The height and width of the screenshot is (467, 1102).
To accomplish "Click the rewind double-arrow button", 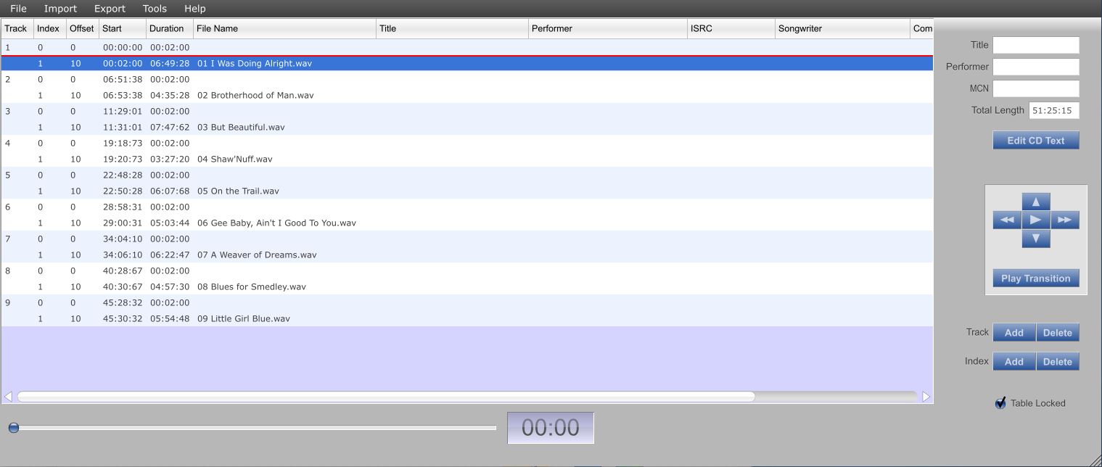I will (x=1007, y=220).
